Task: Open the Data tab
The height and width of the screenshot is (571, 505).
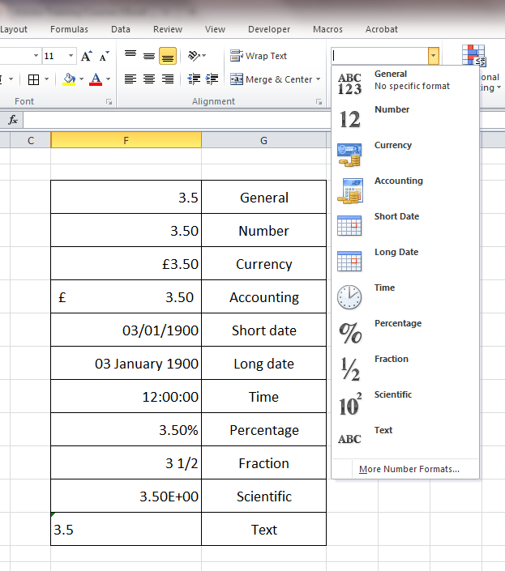Action: [121, 29]
